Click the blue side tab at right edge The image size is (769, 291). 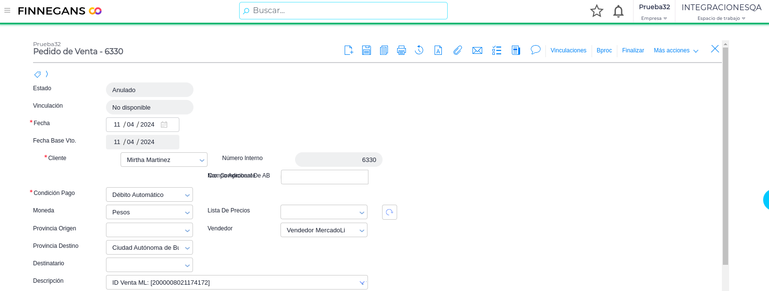tap(766, 200)
